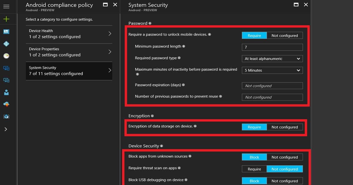Show info for the Encryption section heading
The width and height of the screenshot is (353, 185).
152,116
